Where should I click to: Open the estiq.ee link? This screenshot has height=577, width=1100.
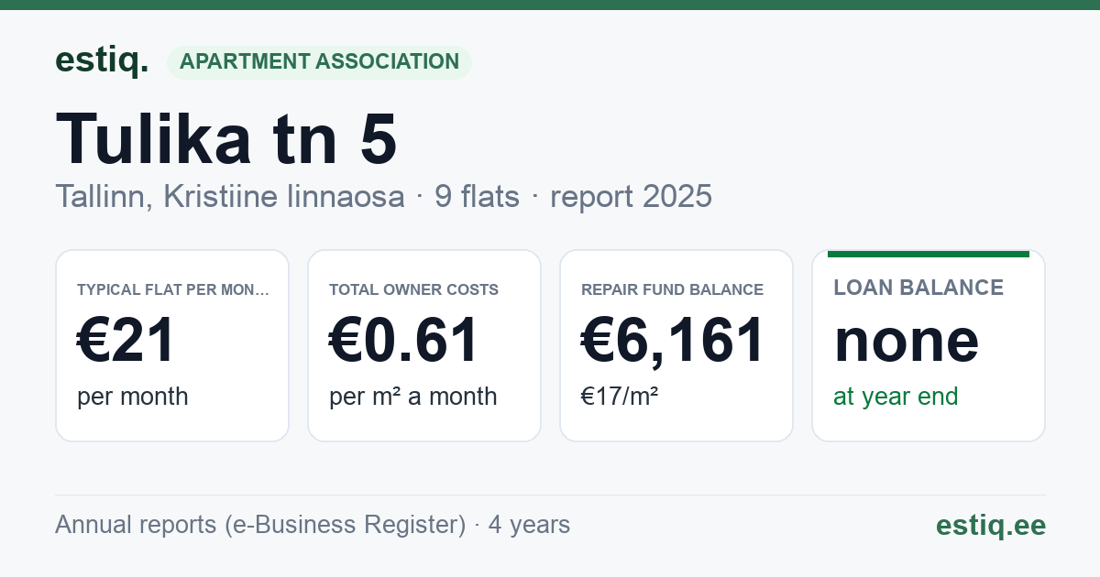point(991,525)
